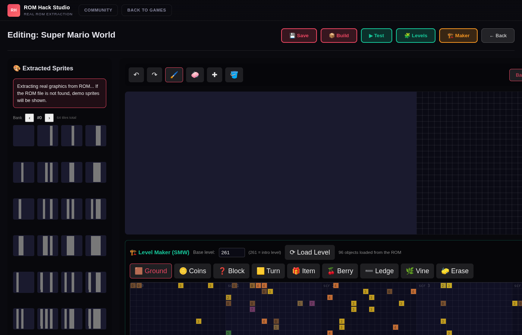Select the Vine object type
Viewport: 522px width, 335px height.
click(417, 271)
